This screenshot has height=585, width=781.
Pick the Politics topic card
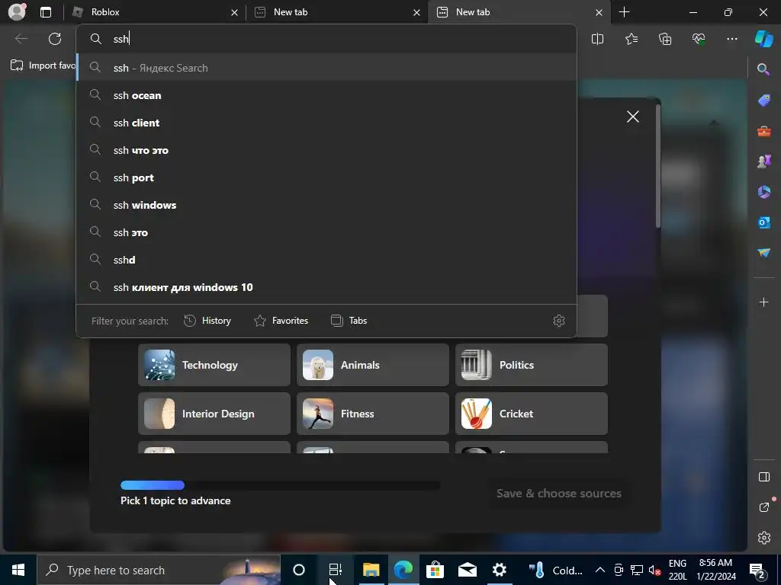tap(532, 365)
